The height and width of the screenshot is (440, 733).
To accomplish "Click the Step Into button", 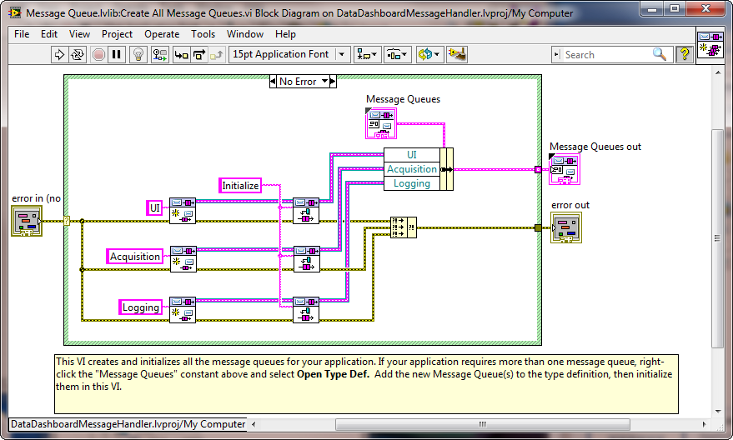I will pyautogui.click(x=181, y=54).
